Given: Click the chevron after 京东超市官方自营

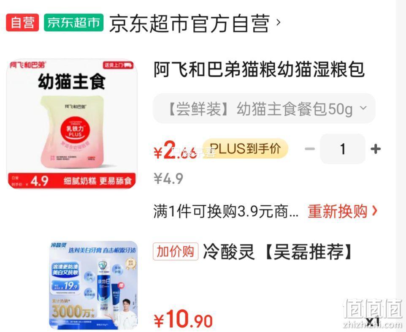Looking at the screenshot, I should click(279, 22).
